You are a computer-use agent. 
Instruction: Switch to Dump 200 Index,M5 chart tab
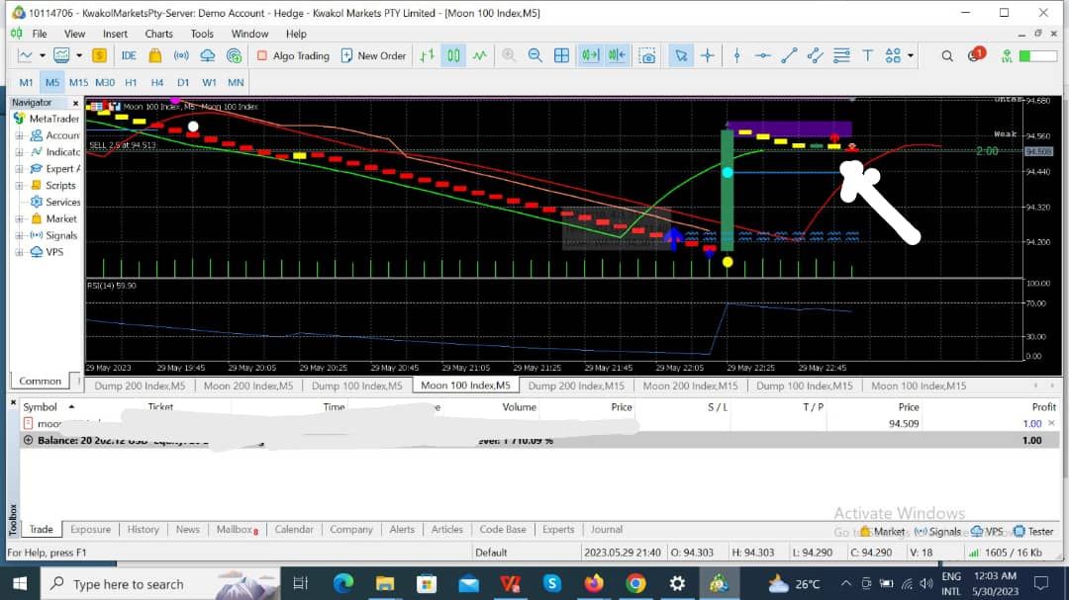(140, 386)
